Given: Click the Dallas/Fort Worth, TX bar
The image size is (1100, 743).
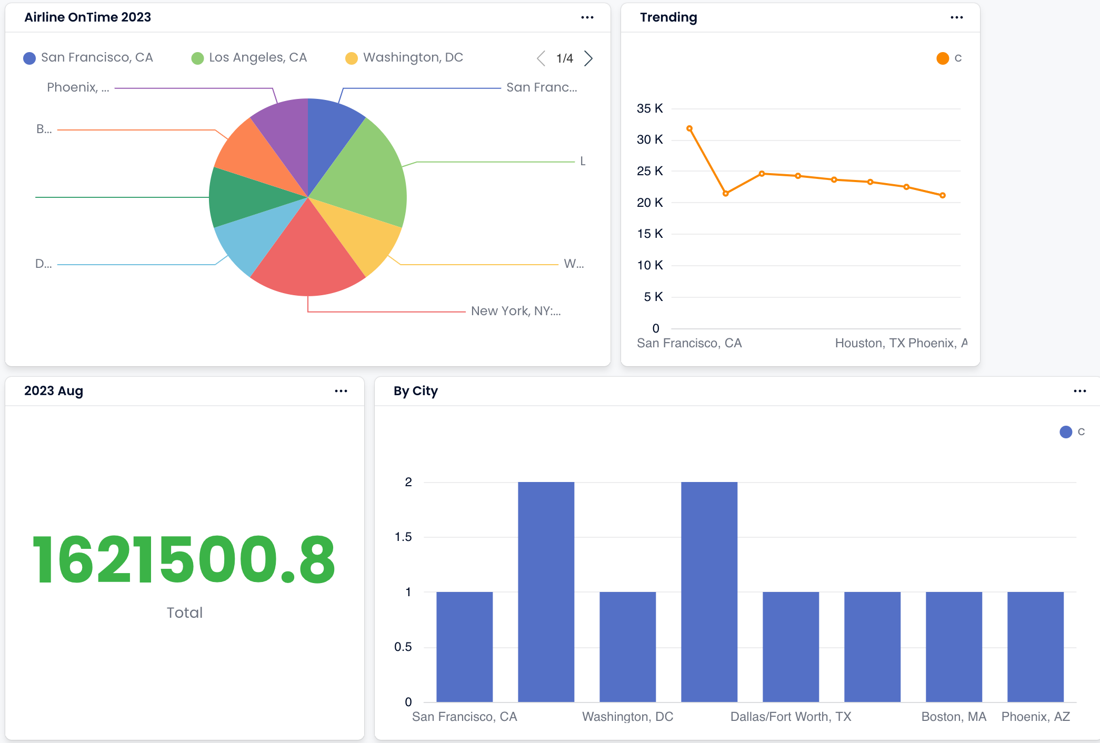Looking at the screenshot, I should pos(791,647).
